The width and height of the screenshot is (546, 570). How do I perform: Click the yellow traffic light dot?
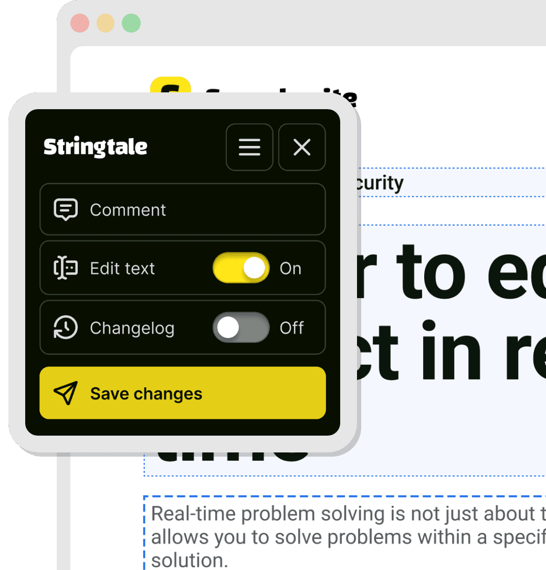tap(104, 23)
